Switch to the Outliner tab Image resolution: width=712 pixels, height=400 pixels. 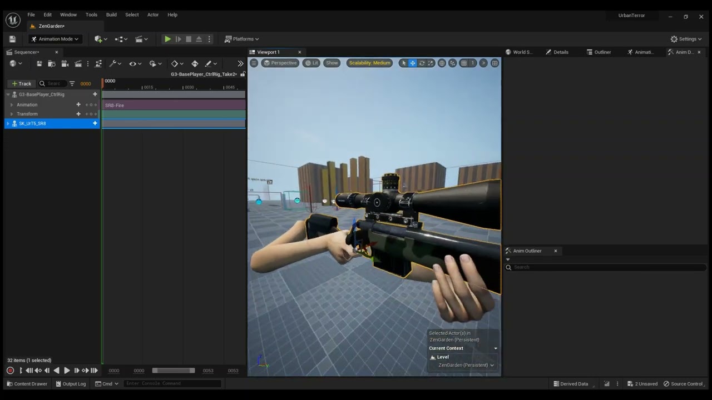[599, 52]
